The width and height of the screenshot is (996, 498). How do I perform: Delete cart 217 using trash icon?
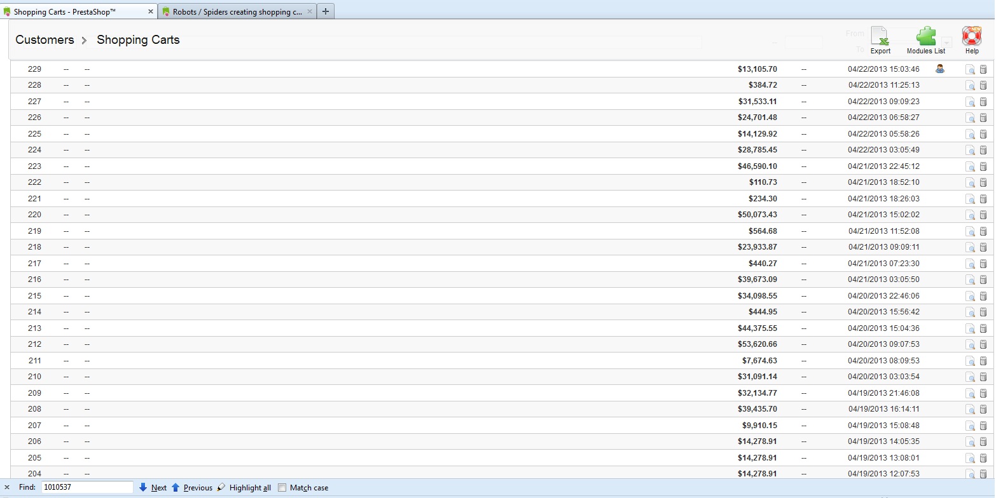[983, 264]
